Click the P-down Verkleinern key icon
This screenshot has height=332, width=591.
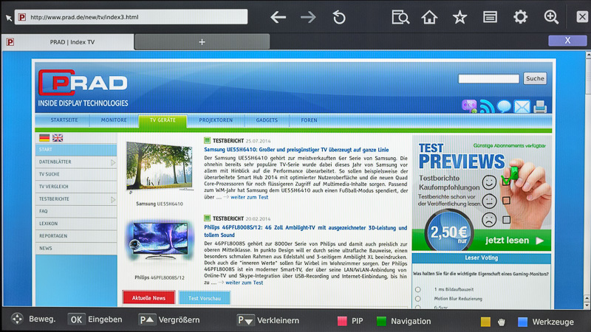245,320
